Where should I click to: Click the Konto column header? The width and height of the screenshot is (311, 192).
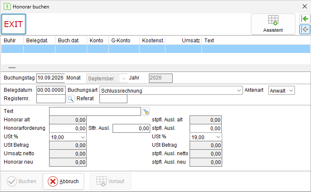point(98,41)
